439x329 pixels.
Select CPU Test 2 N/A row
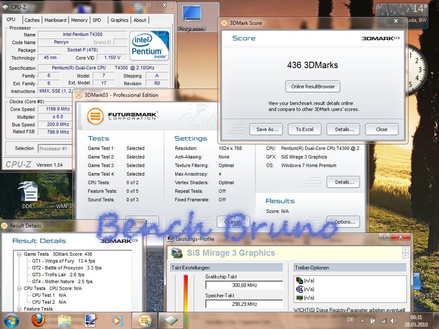click(x=49, y=302)
